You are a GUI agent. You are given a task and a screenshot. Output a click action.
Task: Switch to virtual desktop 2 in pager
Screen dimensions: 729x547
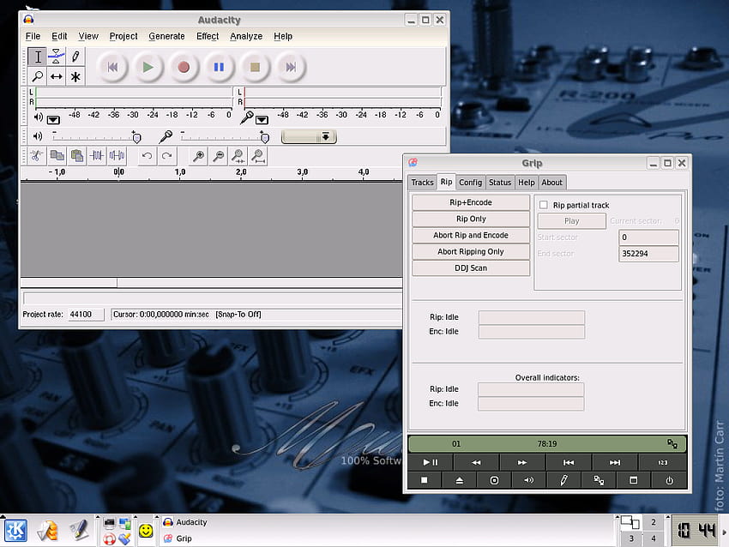tap(654, 522)
